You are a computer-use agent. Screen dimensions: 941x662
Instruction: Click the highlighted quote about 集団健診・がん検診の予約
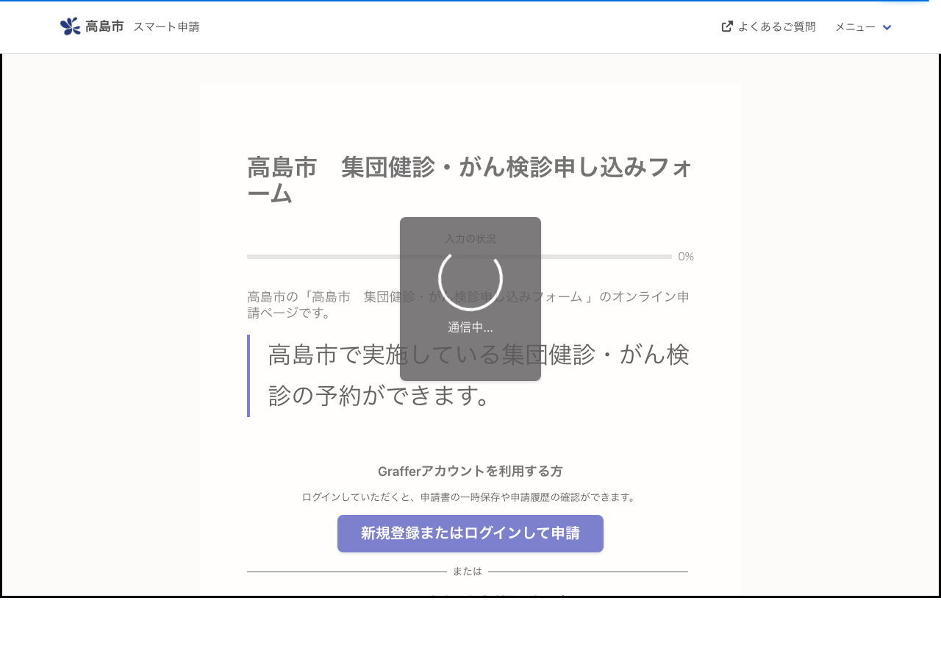[x=470, y=376]
